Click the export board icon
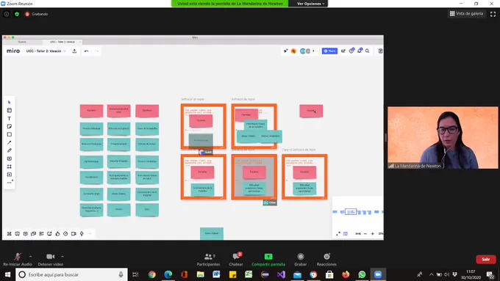Image resolution: width=500 pixels, height=281 pixels. coord(74,51)
